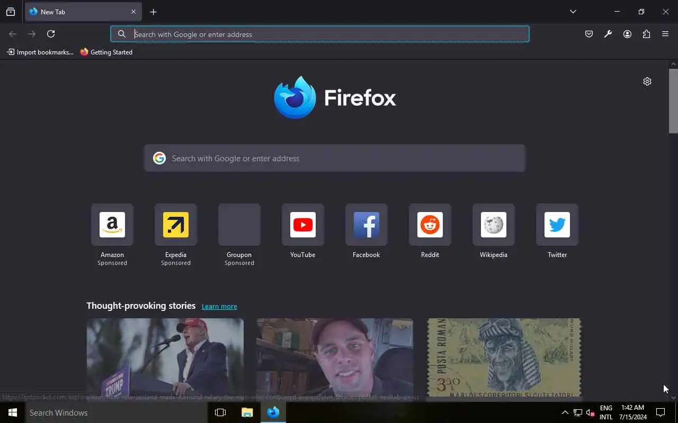
Task: Click the Search Windows taskbar box
Action: (117, 412)
